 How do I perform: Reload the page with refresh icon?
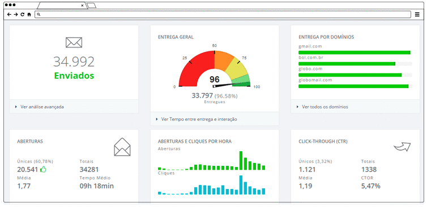23,15
